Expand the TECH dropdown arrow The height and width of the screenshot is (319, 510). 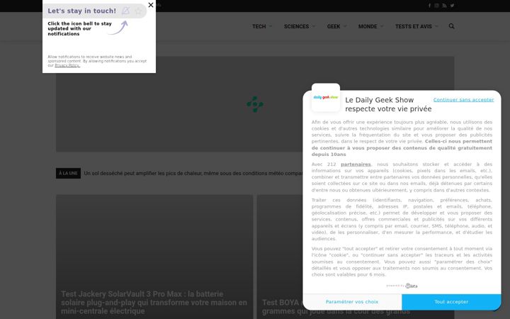[x=271, y=26]
